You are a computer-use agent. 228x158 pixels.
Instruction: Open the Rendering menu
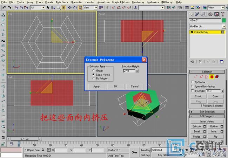[138, 2]
